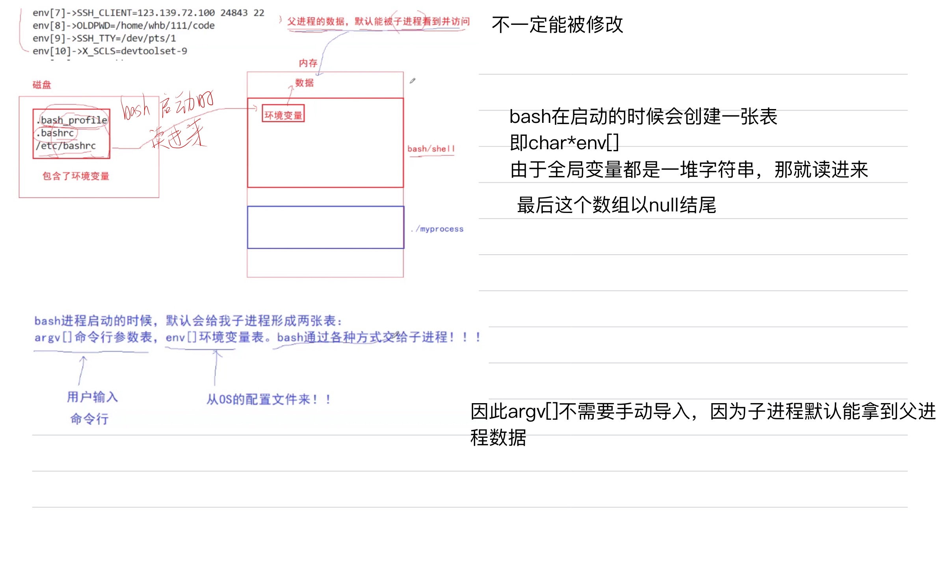Screen dimensions: 940x587
Task: Select the 从OS的配置文件来 annotation
Action: 268,399
